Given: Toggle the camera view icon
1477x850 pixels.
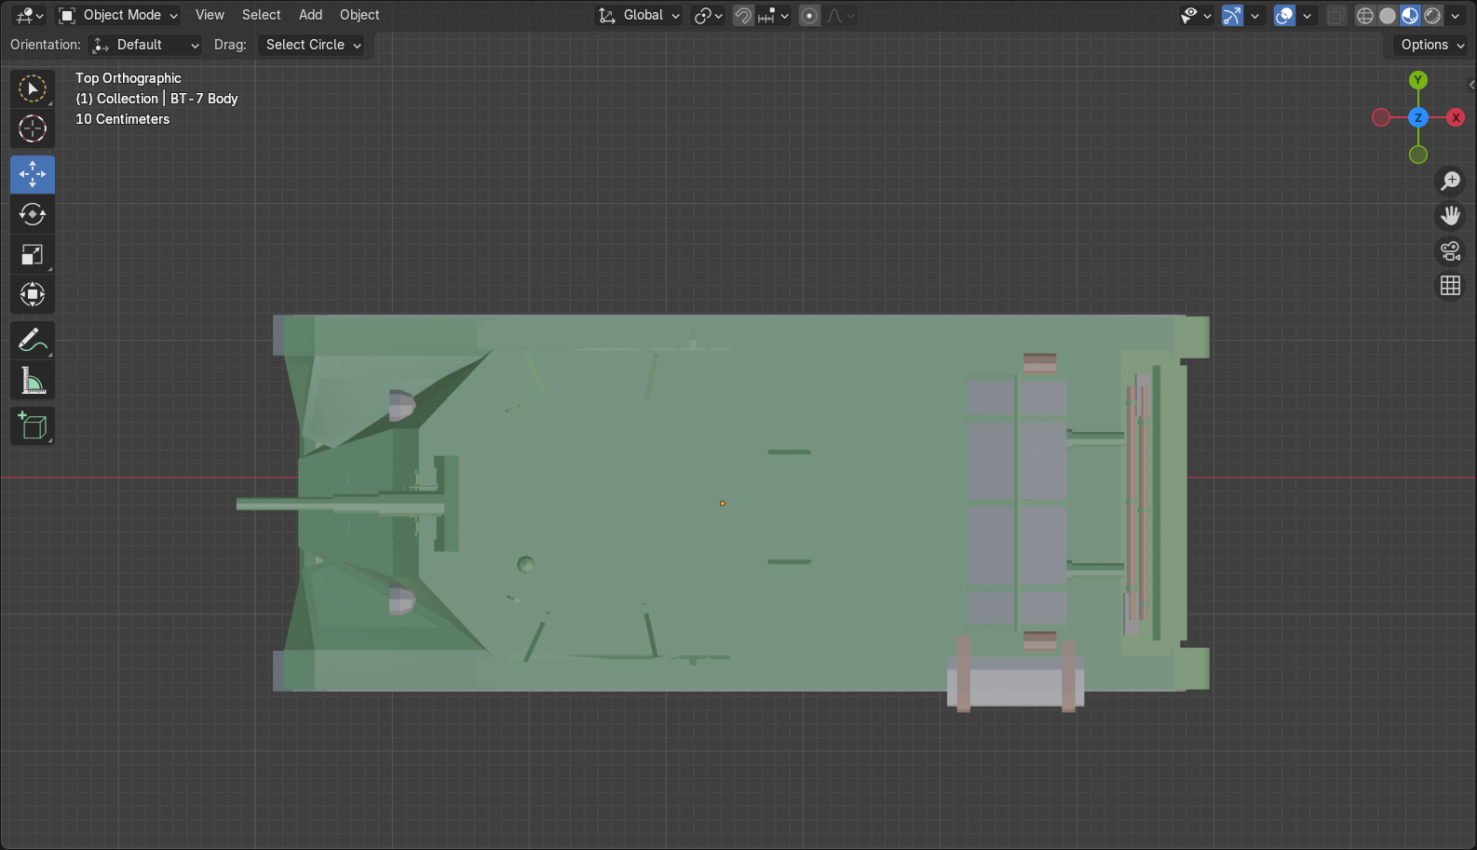Looking at the screenshot, I should pos(1451,251).
